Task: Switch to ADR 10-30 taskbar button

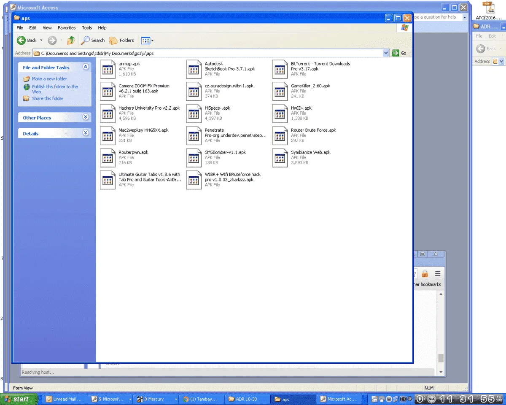Action: click(x=247, y=399)
